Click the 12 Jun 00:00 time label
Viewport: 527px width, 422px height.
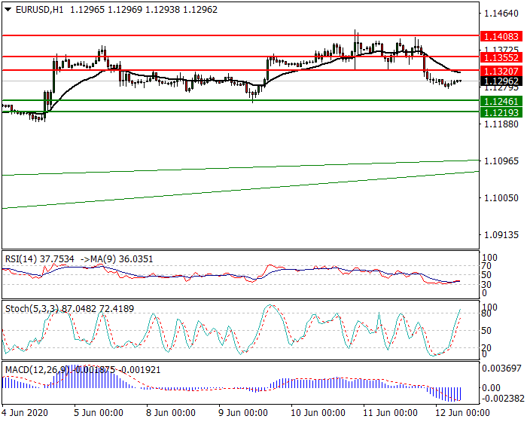click(x=462, y=412)
